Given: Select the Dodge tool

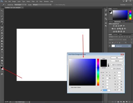Looking at the screenshot, I should [x=2, y=47].
